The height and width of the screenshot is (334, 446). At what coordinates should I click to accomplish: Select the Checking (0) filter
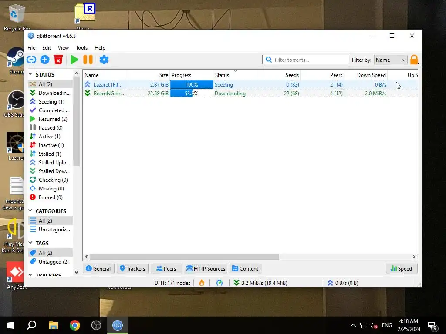pos(50,180)
